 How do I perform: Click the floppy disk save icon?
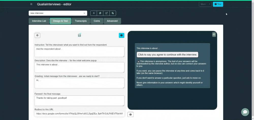[79, 35]
